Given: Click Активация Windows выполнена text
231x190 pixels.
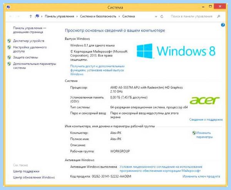Looking at the screenshot, I should click(94, 167).
